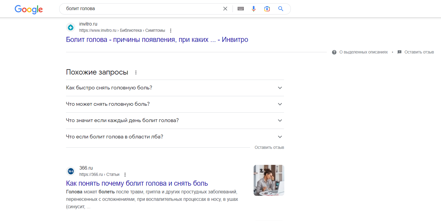Clear the search box with X icon
Image resolution: width=441 pixels, height=221 pixels.
tap(225, 9)
